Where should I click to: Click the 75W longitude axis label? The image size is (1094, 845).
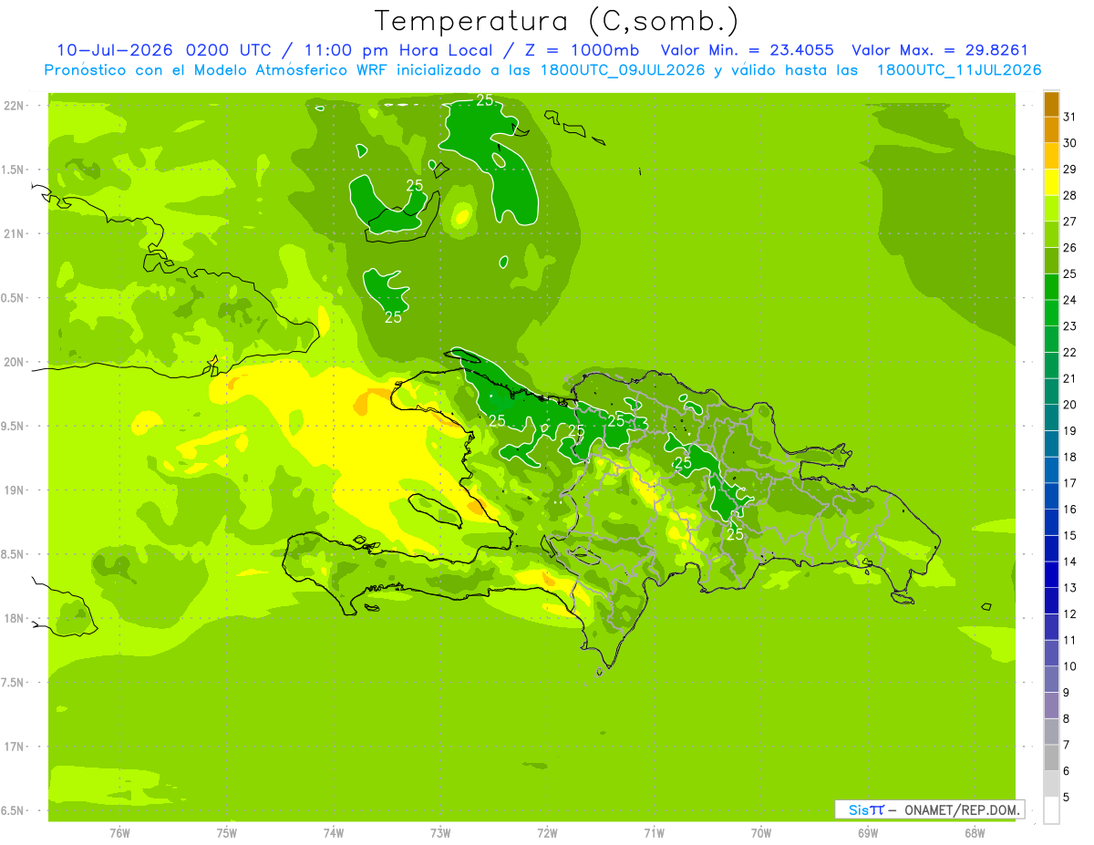227,832
